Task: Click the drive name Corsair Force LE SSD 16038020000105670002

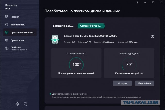Action: 90,36
